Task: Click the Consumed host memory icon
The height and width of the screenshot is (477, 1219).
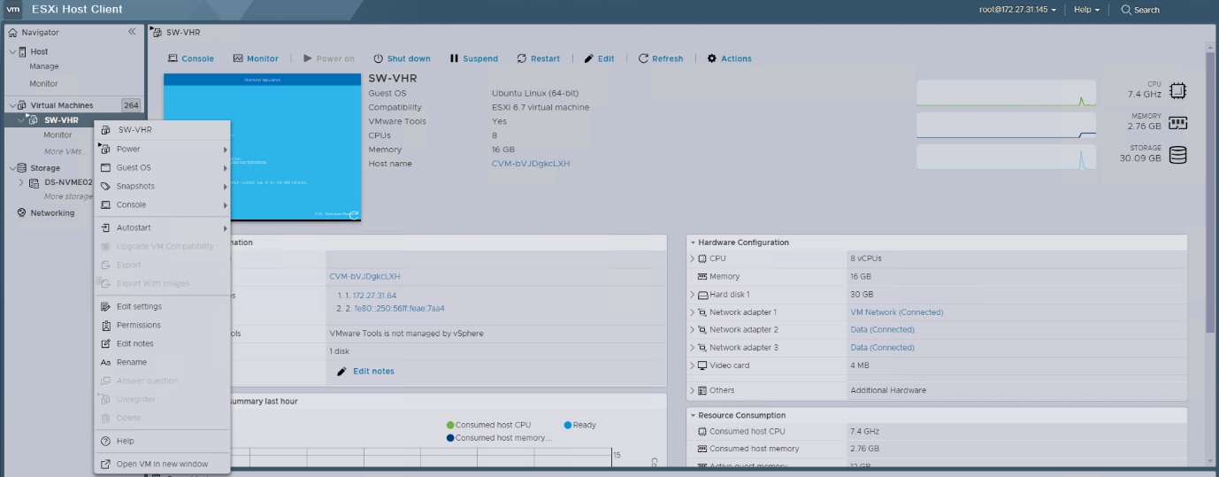Action: 702,450
